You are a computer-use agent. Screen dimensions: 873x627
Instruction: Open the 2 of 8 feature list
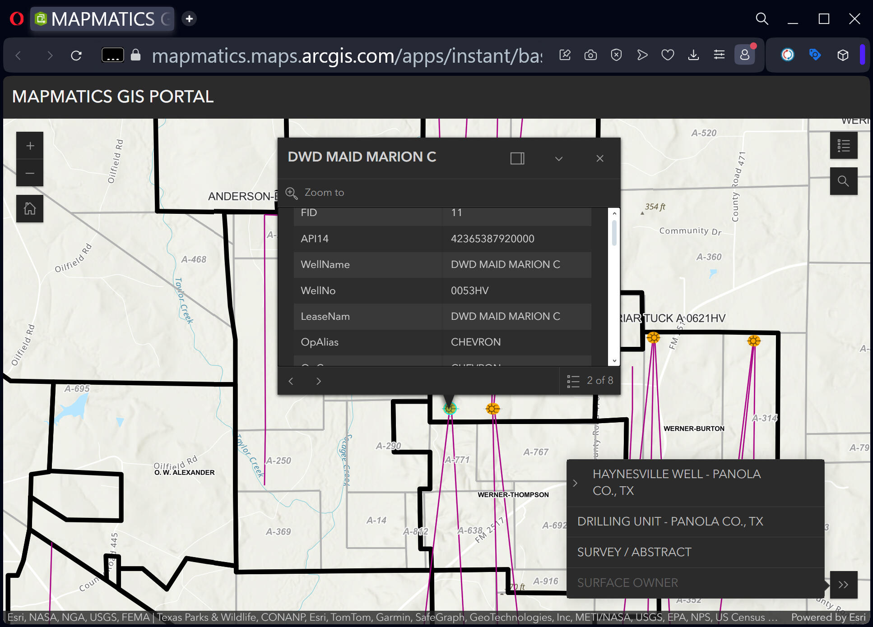point(590,381)
